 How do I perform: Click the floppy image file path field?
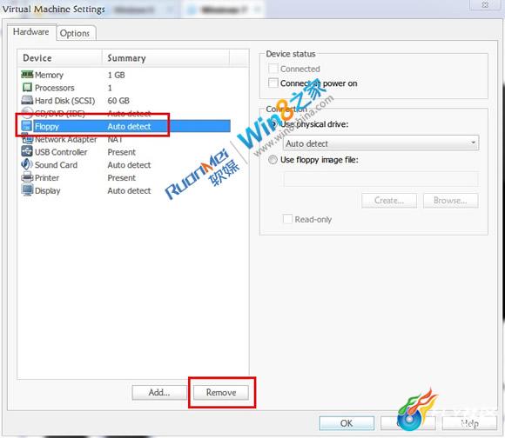tap(380, 179)
